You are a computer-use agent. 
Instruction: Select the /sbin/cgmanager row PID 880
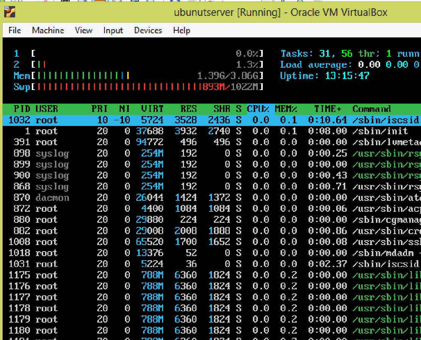click(x=212, y=220)
